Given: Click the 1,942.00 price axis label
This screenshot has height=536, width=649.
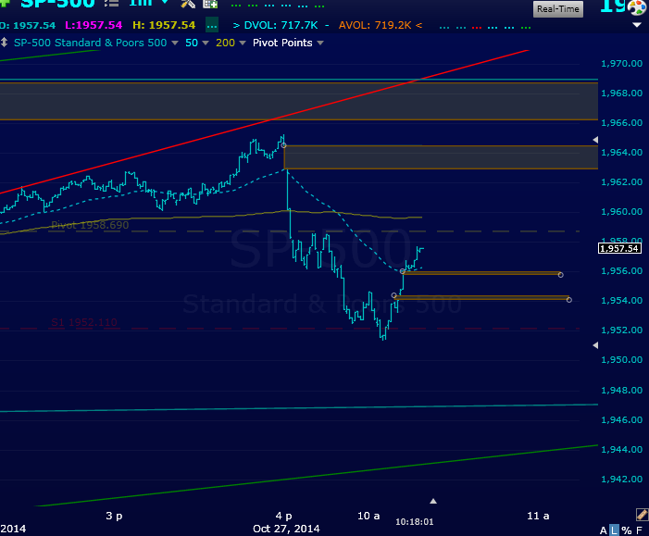Looking at the screenshot, I should click(621, 479).
